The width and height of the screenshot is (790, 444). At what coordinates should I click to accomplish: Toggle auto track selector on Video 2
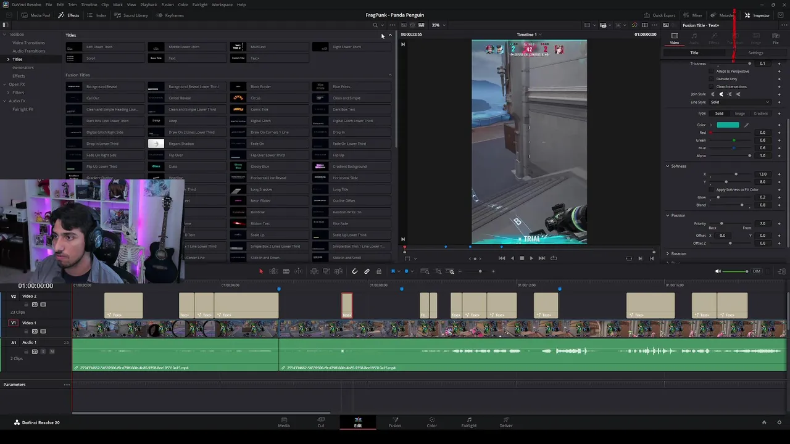35,305
